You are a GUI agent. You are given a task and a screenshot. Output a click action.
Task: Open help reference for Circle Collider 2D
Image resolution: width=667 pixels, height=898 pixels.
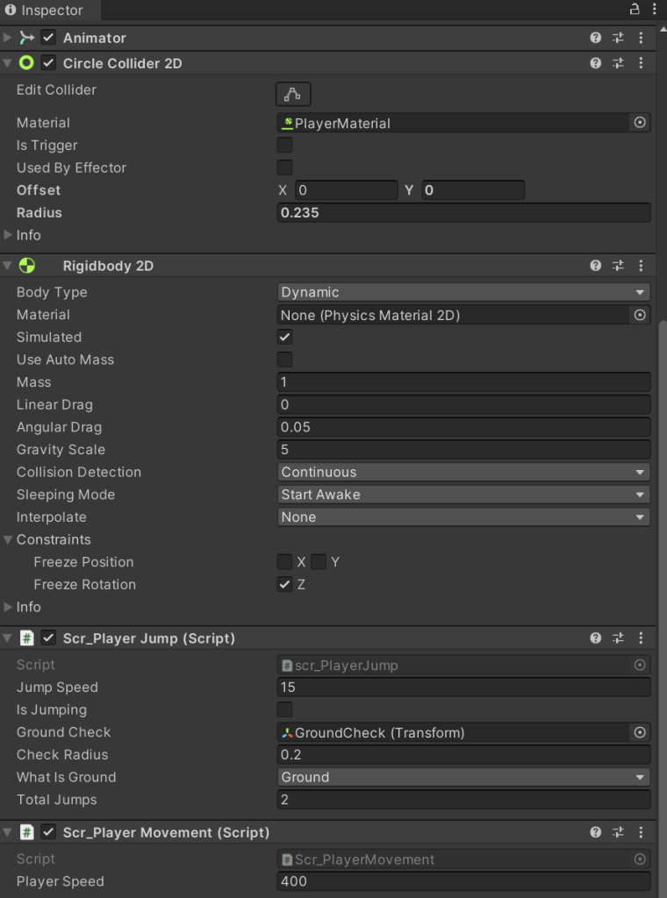pyautogui.click(x=596, y=63)
